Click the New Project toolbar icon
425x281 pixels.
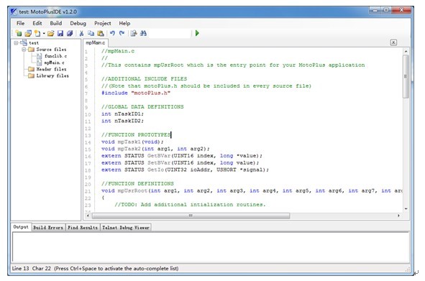(19, 33)
